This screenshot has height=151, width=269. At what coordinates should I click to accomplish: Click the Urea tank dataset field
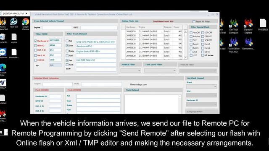pyautogui.click(x=96, y=42)
